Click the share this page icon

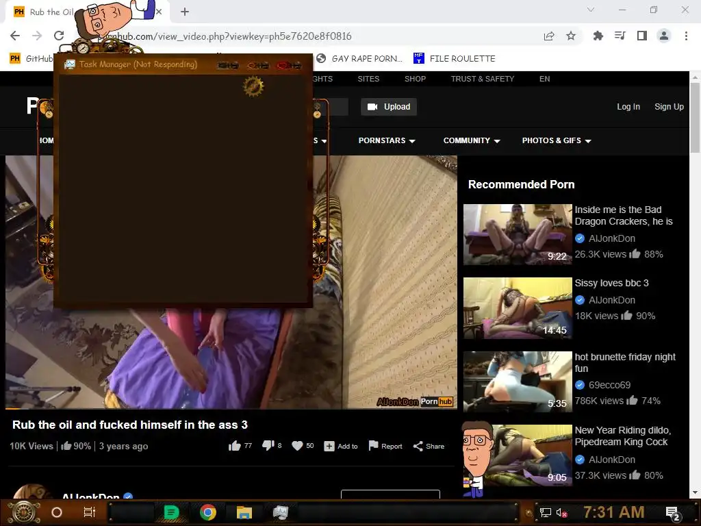pos(549,36)
